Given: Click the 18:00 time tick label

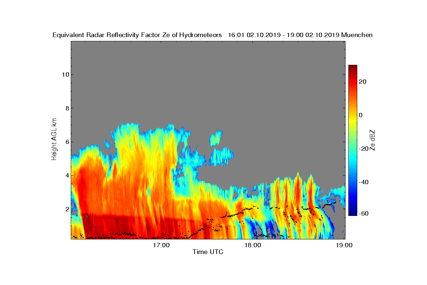Looking at the screenshot, I should (253, 245).
